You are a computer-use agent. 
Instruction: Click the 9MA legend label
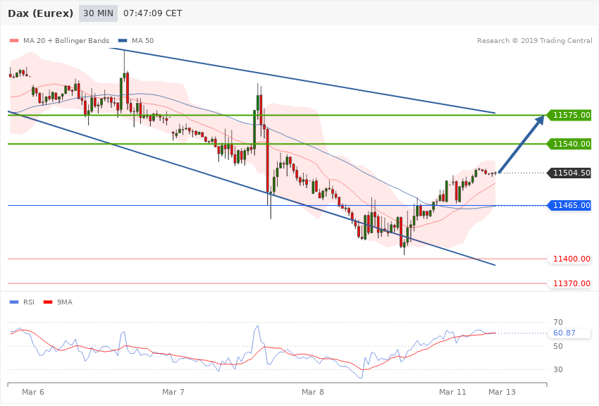coord(65,302)
